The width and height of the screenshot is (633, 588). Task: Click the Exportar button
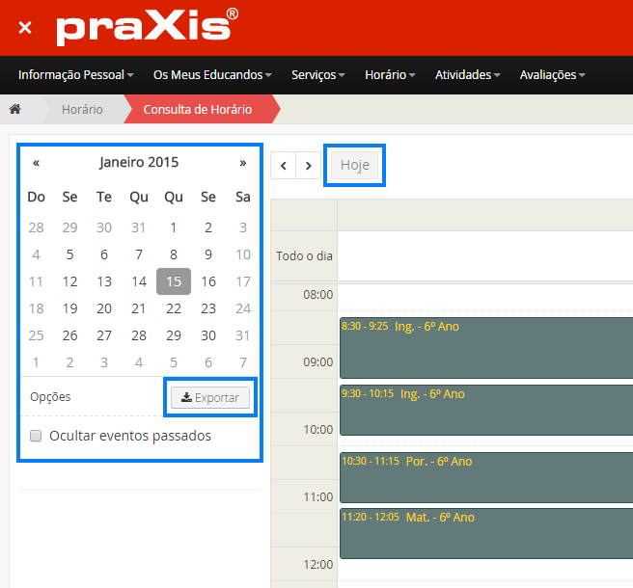click(x=210, y=397)
